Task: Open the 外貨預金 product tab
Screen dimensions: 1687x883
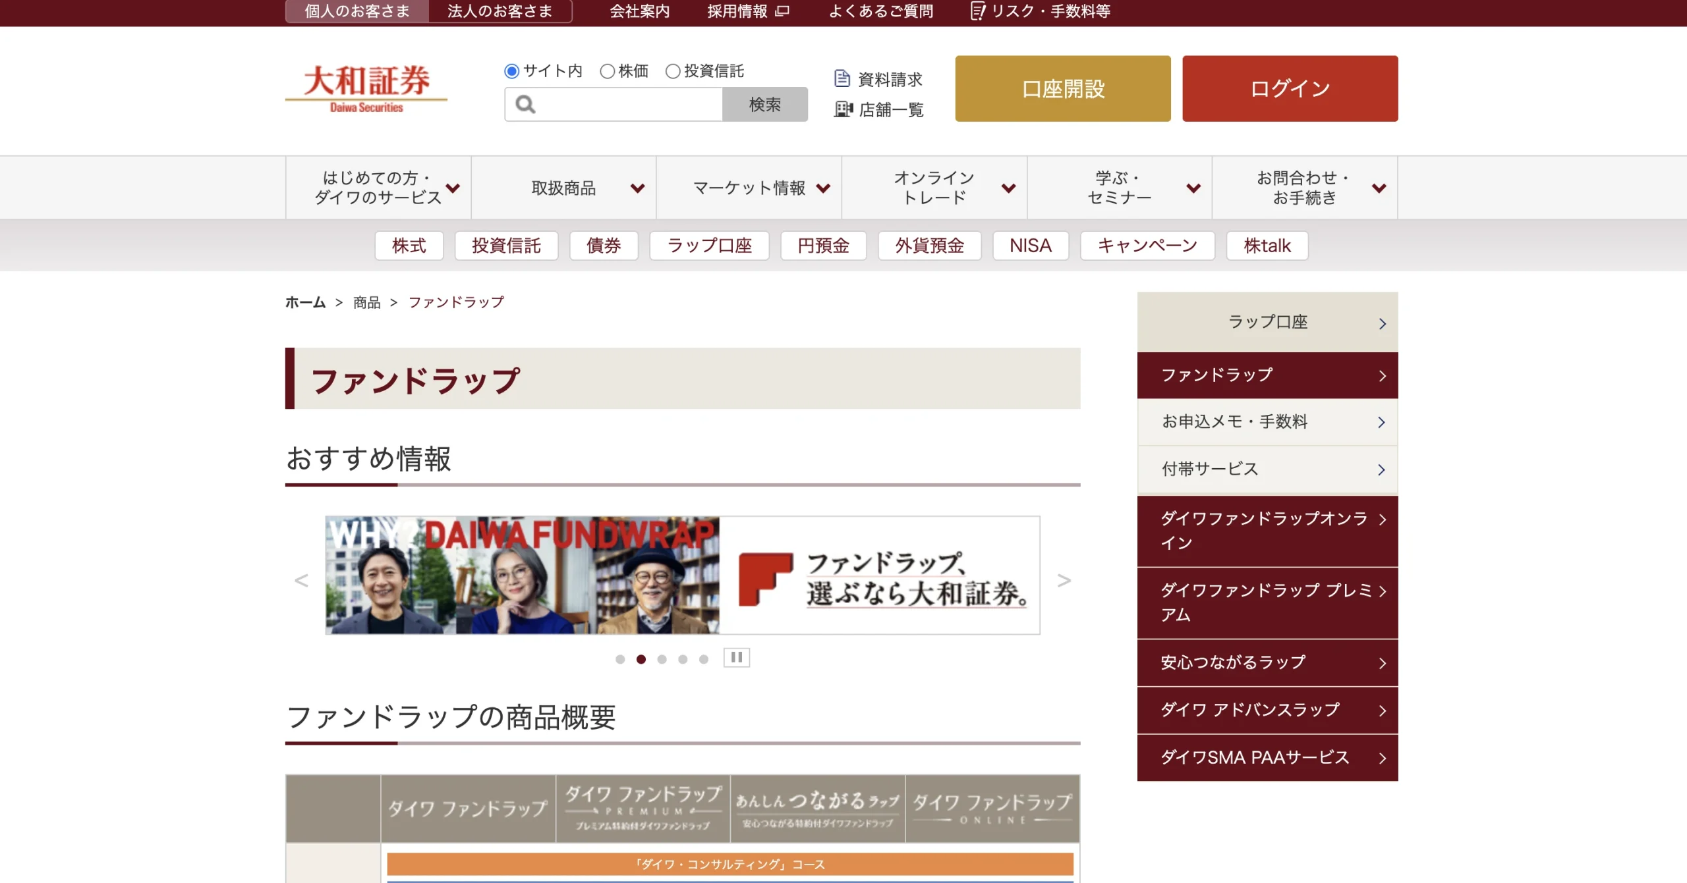Action: pyautogui.click(x=929, y=246)
